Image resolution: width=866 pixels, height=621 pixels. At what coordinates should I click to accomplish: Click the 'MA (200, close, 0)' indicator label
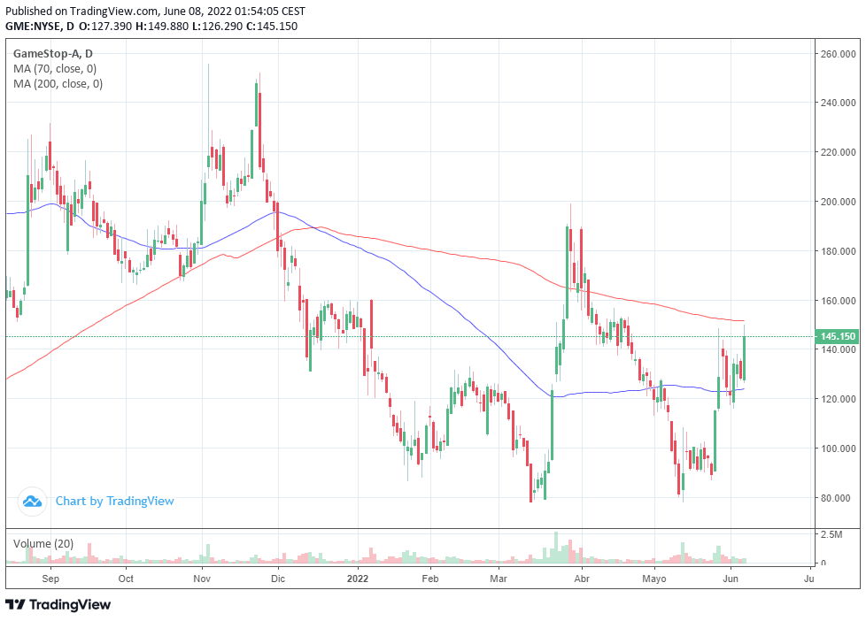pos(58,84)
